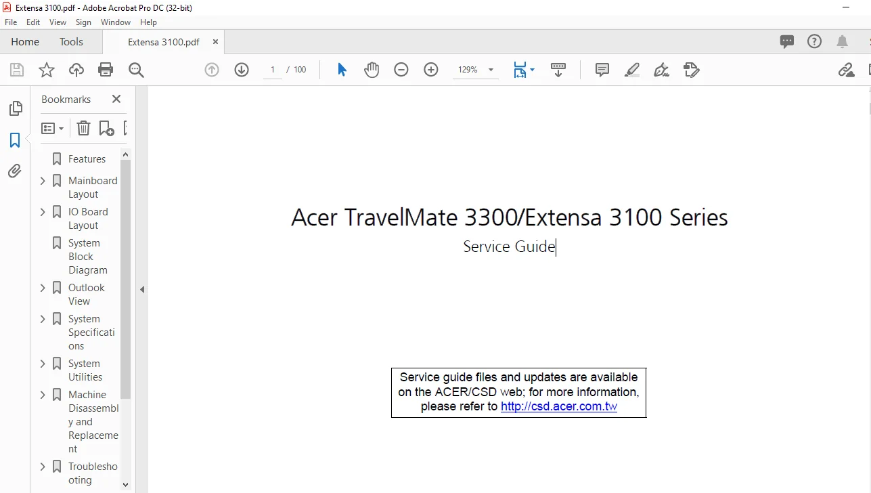Add a new bookmark icon
This screenshot has height=493, width=871.
[106, 128]
